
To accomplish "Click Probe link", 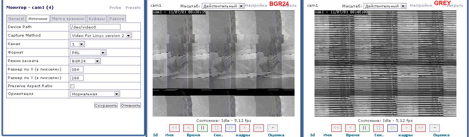I will [115, 7].
